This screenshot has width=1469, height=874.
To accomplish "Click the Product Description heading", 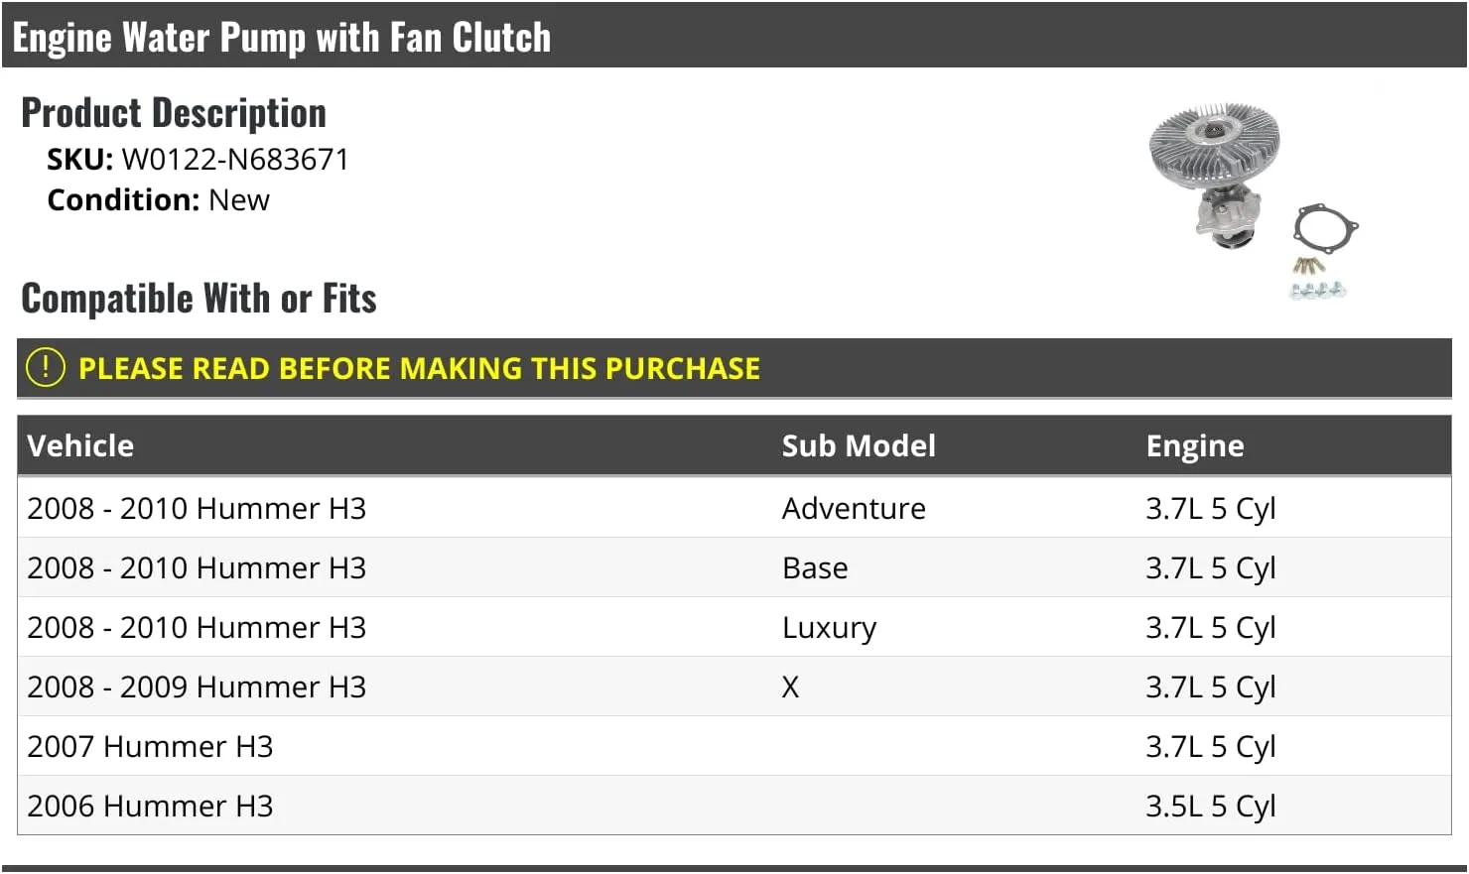I will [174, 112].
